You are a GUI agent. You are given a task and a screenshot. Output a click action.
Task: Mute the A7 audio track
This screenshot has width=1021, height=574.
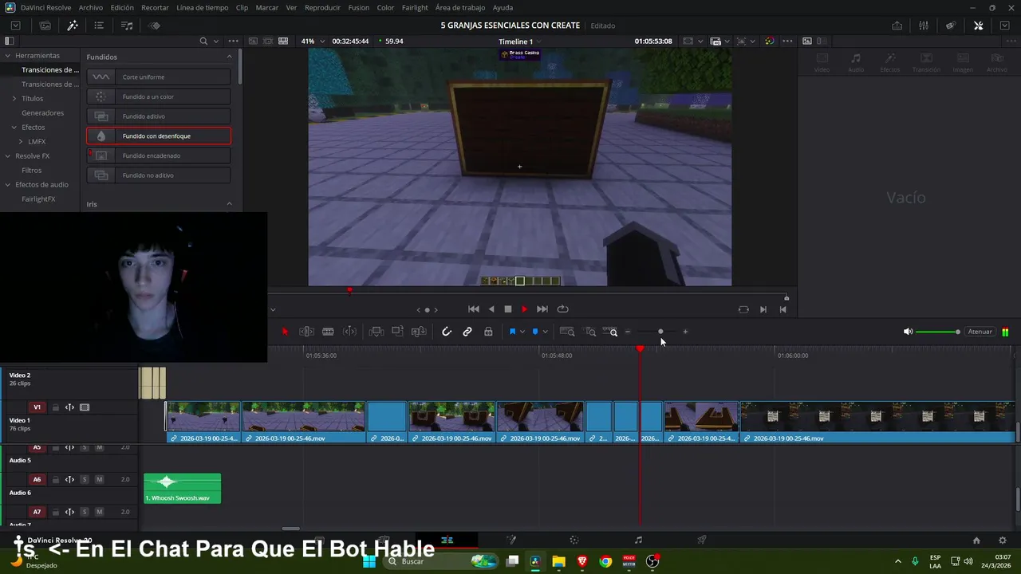[x=99, y=512]
